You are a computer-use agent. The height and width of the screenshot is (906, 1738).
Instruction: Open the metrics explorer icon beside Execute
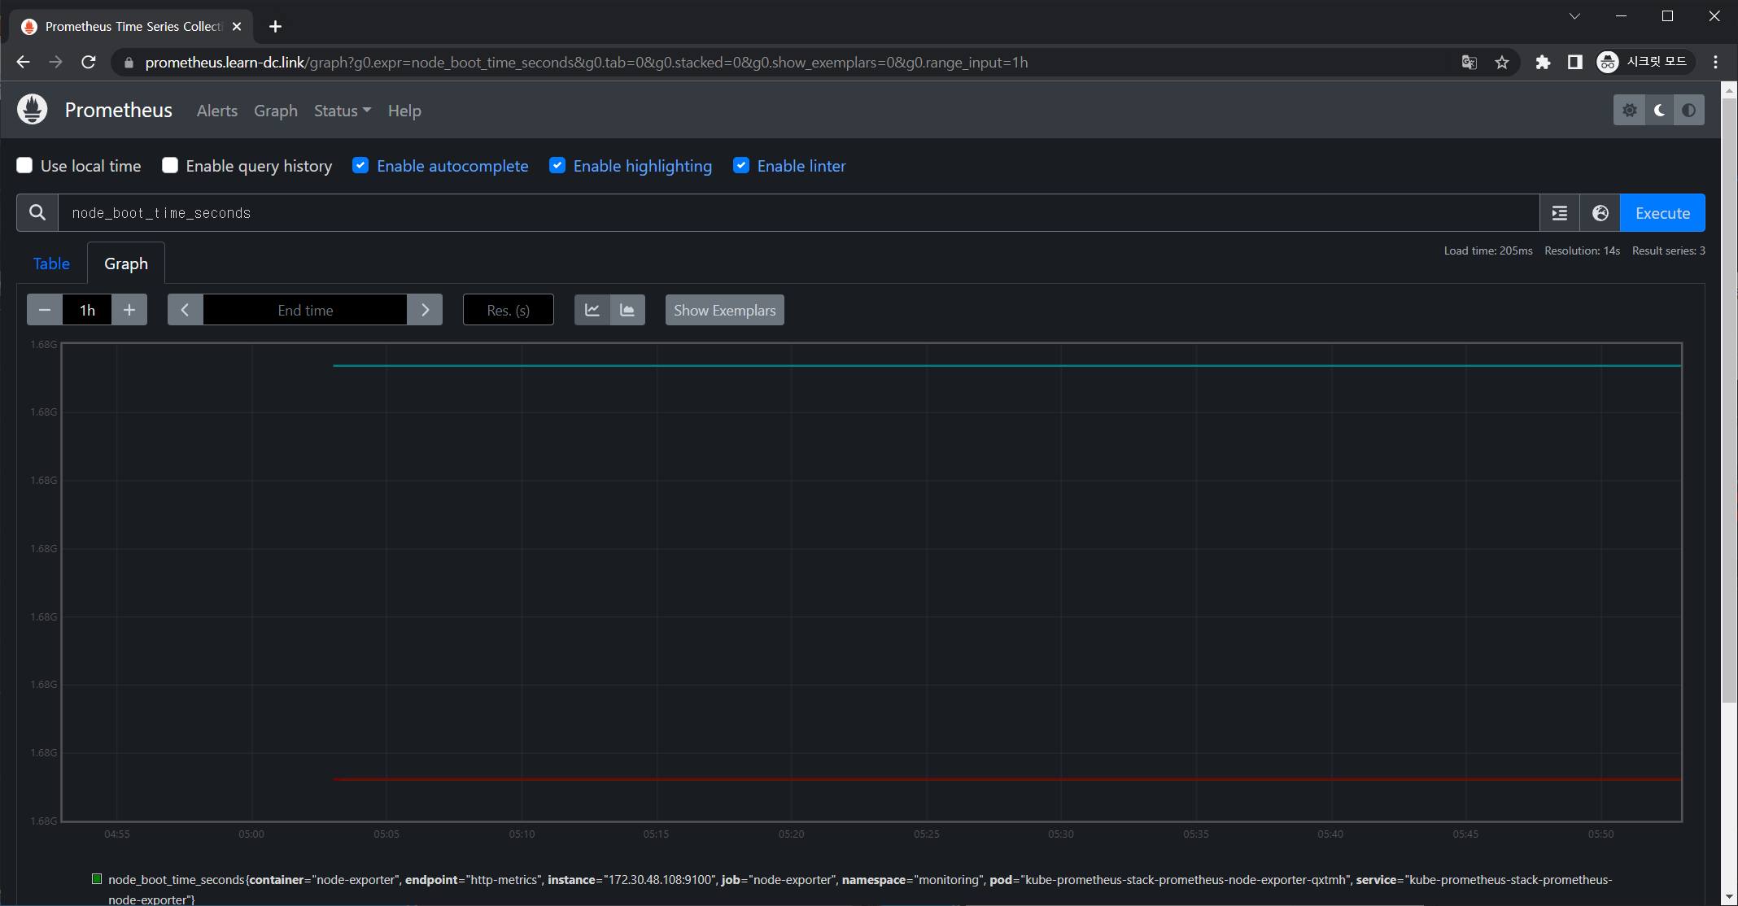(1560, 212)
